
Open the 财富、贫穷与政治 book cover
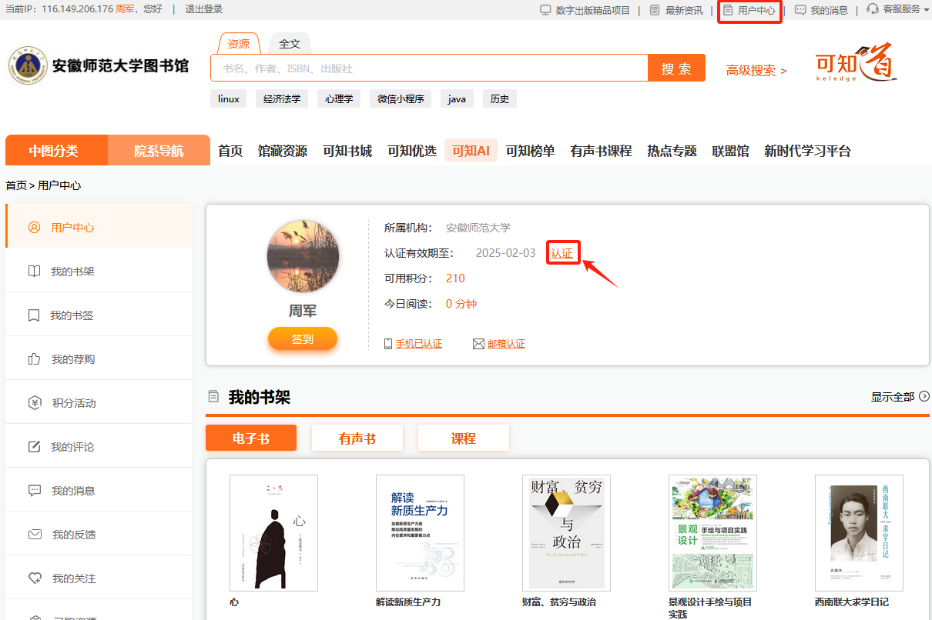(566, 532)
